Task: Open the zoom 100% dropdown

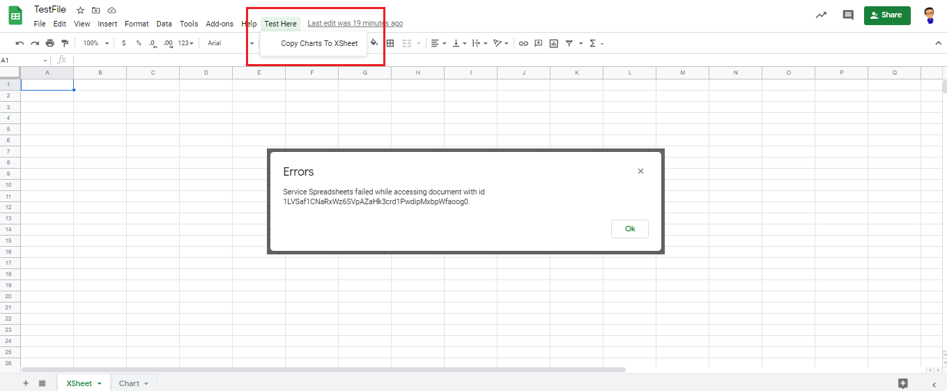Action: [96, 43]
